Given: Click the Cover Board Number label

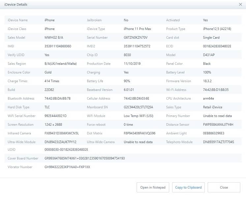Looking at the screenshot, I should [23, 158].
